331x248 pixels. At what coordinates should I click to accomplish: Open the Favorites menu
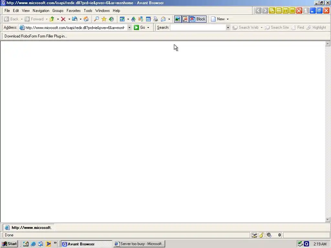point(73,11)
